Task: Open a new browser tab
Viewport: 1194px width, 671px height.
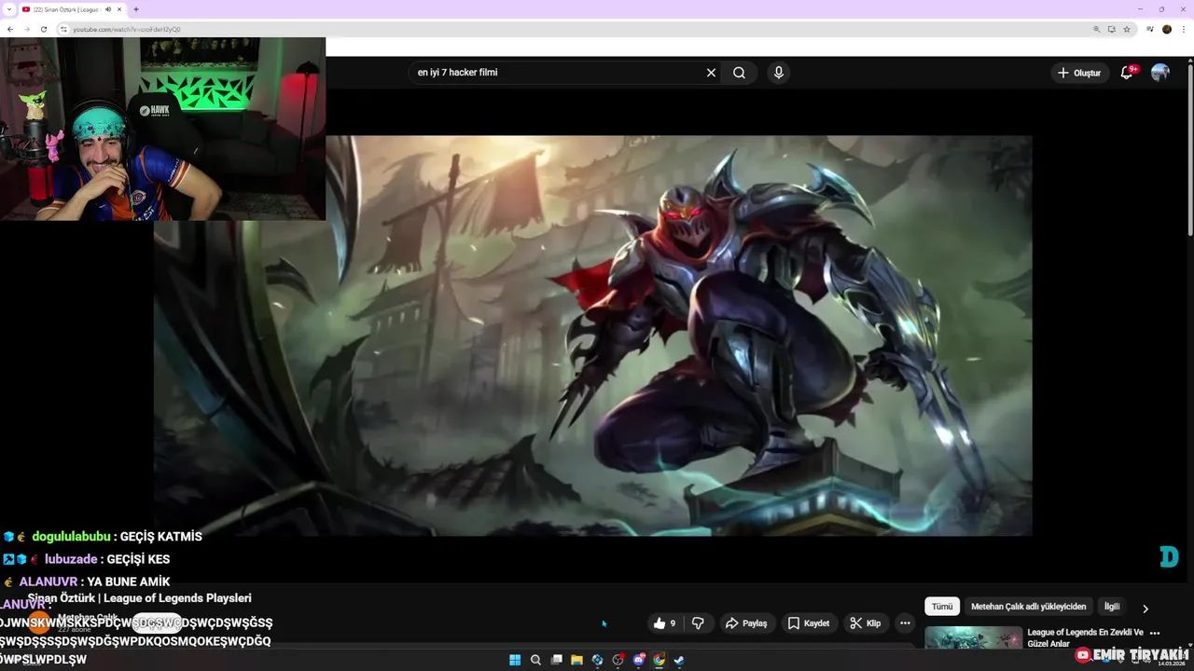Action: [x=136, y=9]
